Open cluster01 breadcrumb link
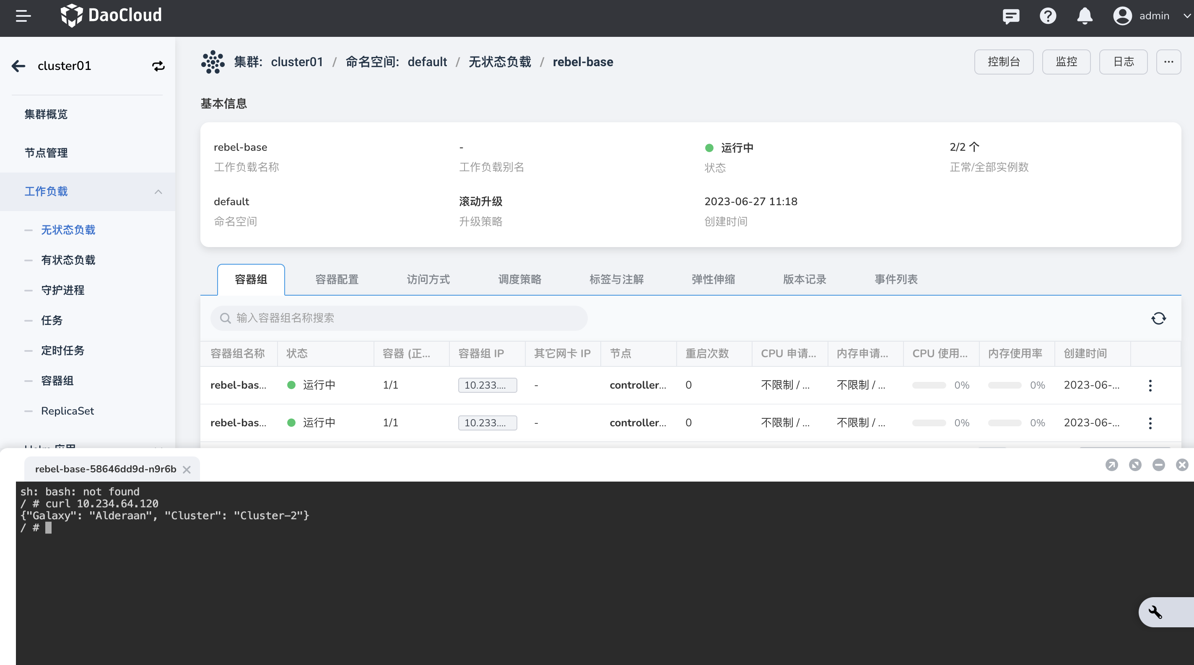 [x=297, y=62]
